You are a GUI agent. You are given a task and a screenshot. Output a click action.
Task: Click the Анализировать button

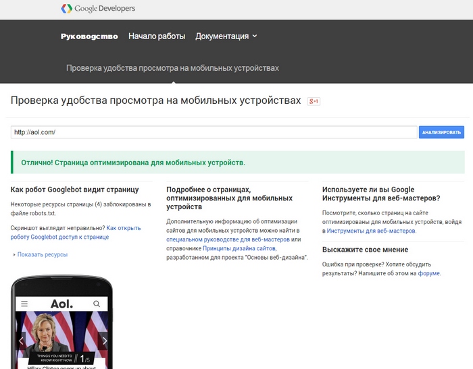pyautogui.click(x=441, y=132)
